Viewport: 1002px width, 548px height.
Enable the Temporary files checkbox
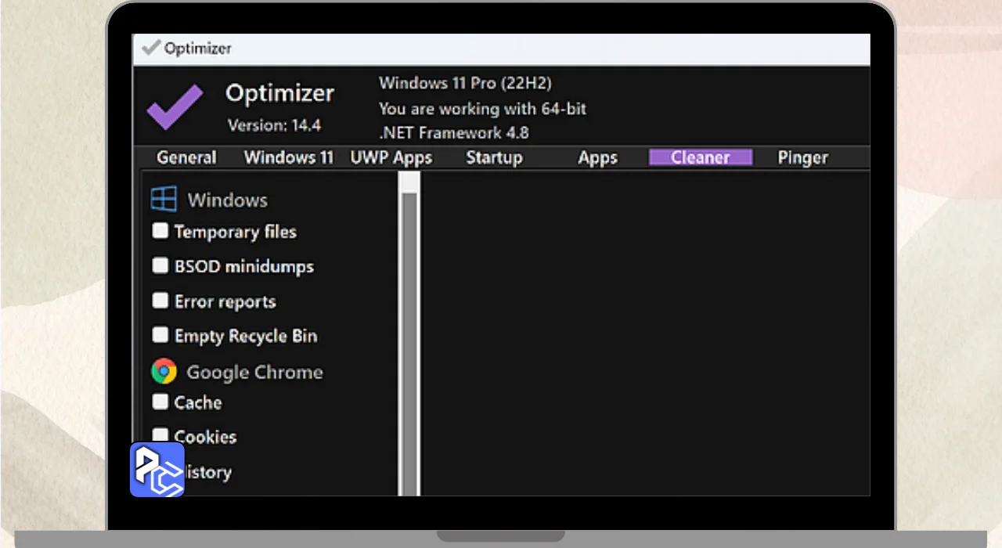click(160, 231)
